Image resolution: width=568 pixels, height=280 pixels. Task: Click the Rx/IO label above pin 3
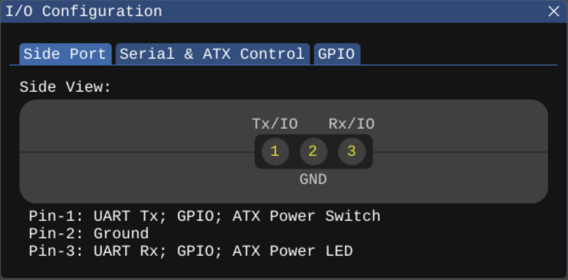click(x=351, y=124)
